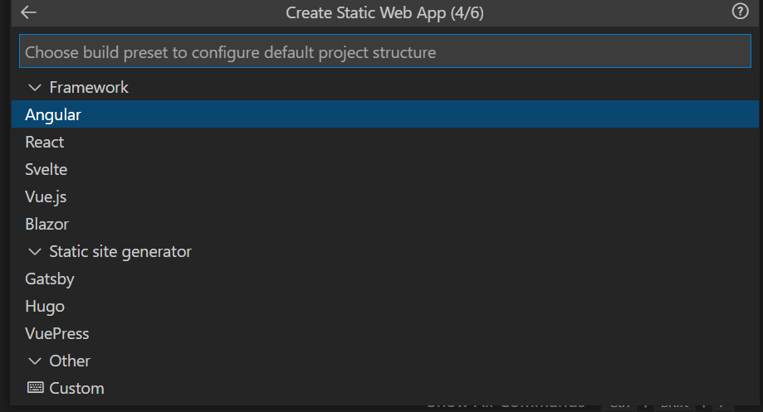Go back using the left arrow
Viewport: 763px width, 412px height.
29,12
